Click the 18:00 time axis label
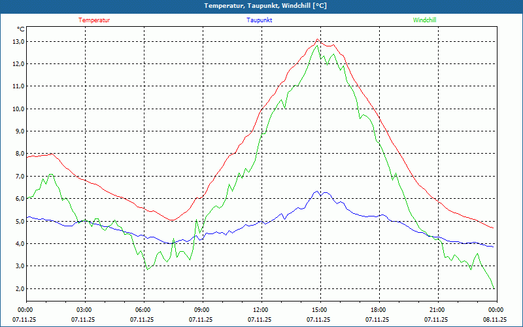The height and width of the screenshot is (327, 523). point(379,310)
